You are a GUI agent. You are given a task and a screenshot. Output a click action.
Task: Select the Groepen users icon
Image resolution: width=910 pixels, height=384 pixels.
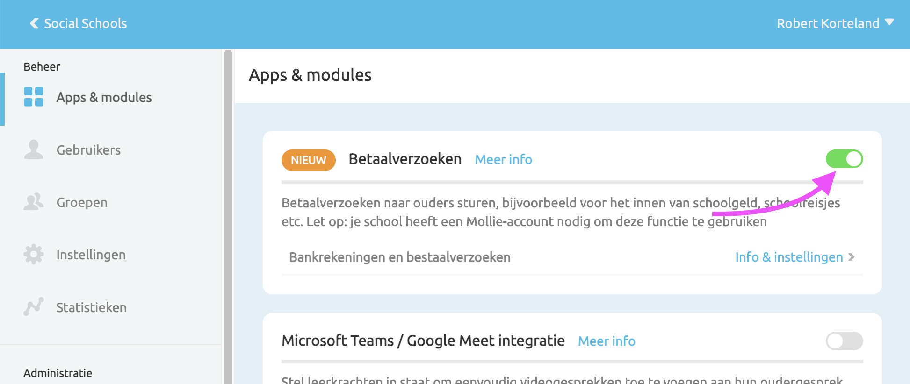pyautogui.click(x=33, y=202)
